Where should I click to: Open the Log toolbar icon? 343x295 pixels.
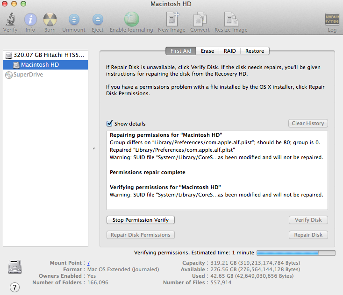click(332, 19)
